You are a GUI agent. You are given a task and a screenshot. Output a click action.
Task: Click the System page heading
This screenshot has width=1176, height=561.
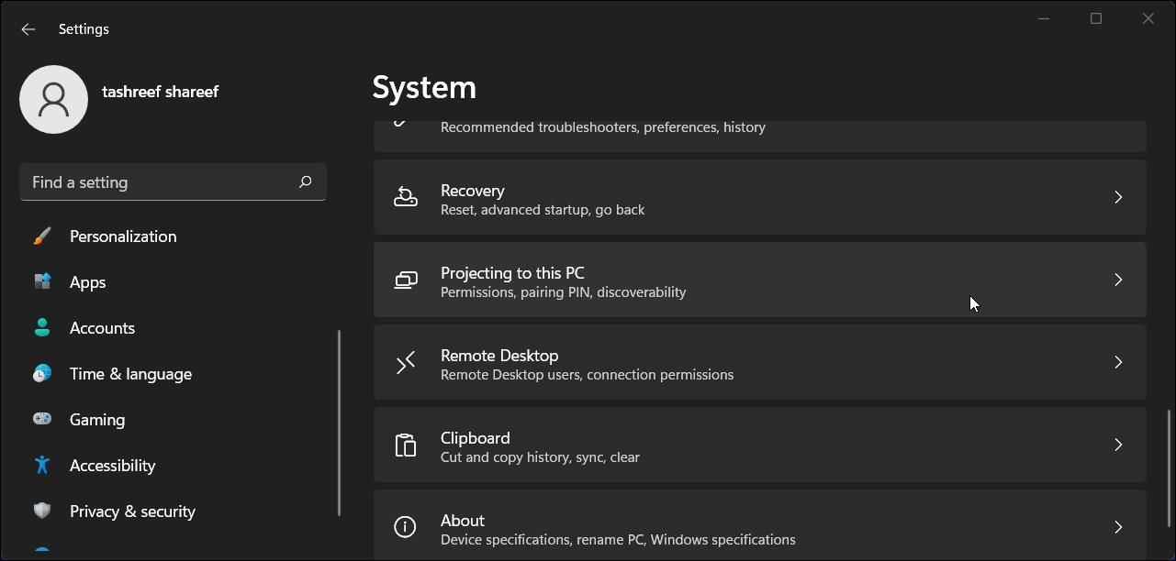point(424,87)
